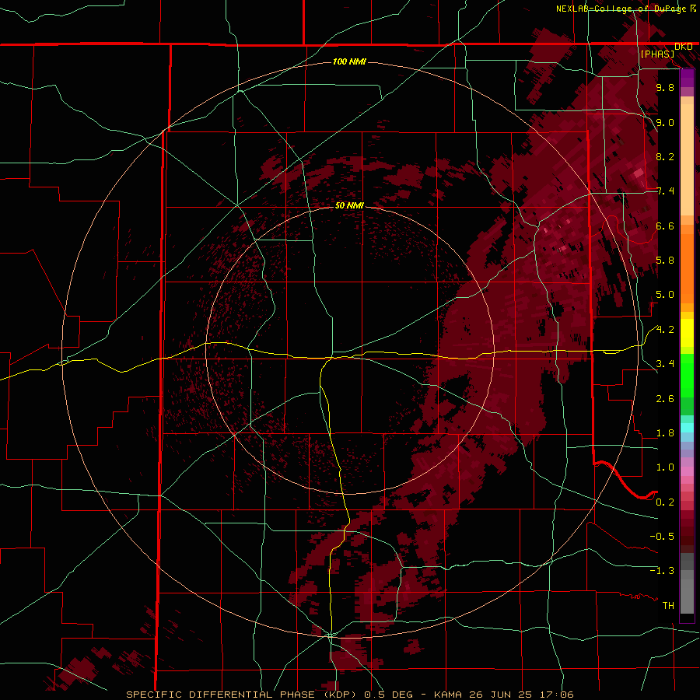The height and width of the screenshot is (700, 700).
Task: Pick the yellow band of the color scale
Action: 687,333
